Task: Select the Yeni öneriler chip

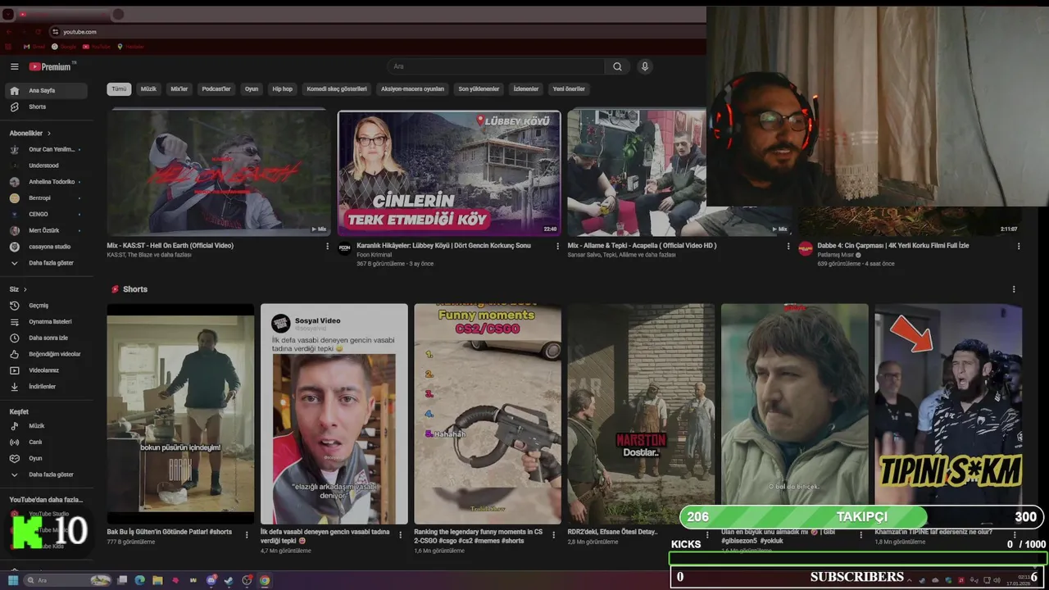Action: (569, 88)
